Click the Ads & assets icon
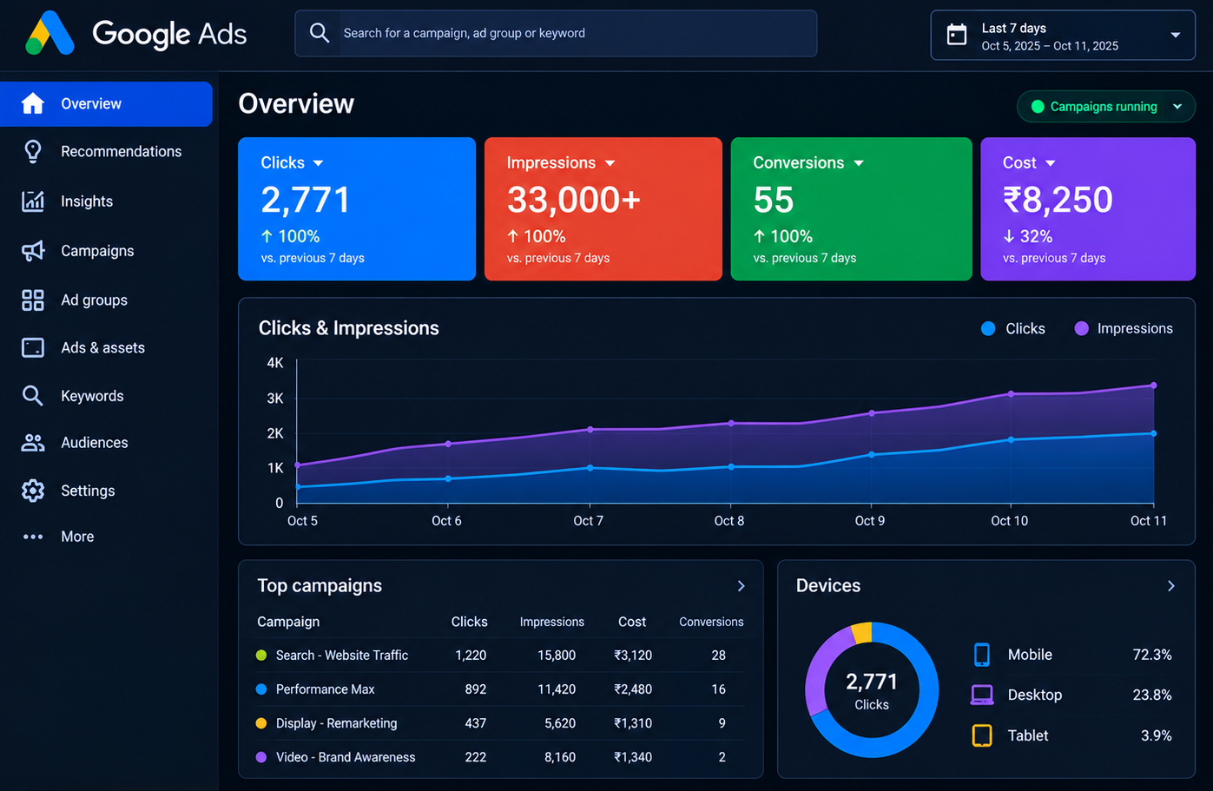1213x791 pixels. 33,348
